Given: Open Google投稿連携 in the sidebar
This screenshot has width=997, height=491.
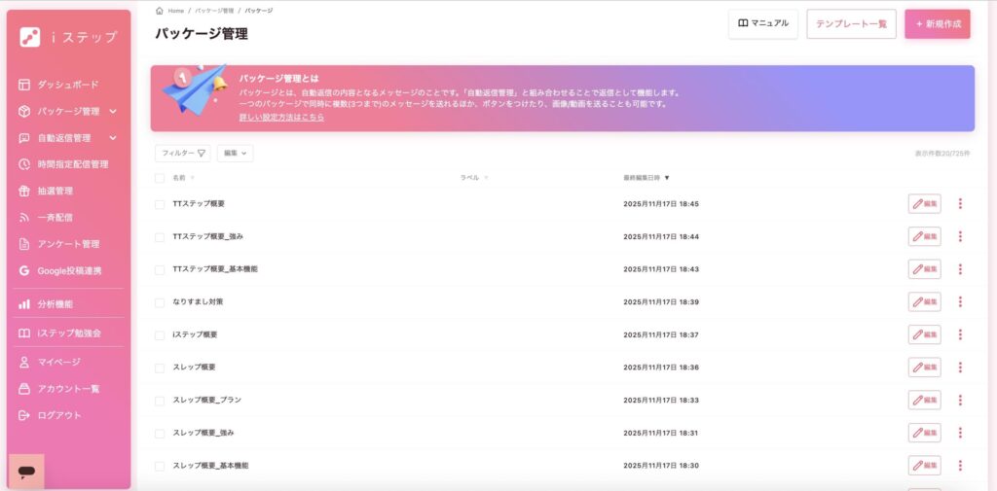Looking at the screenshot, I should [x=69, y=270].
